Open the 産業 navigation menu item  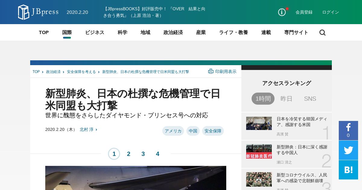[x=201, y=33]
